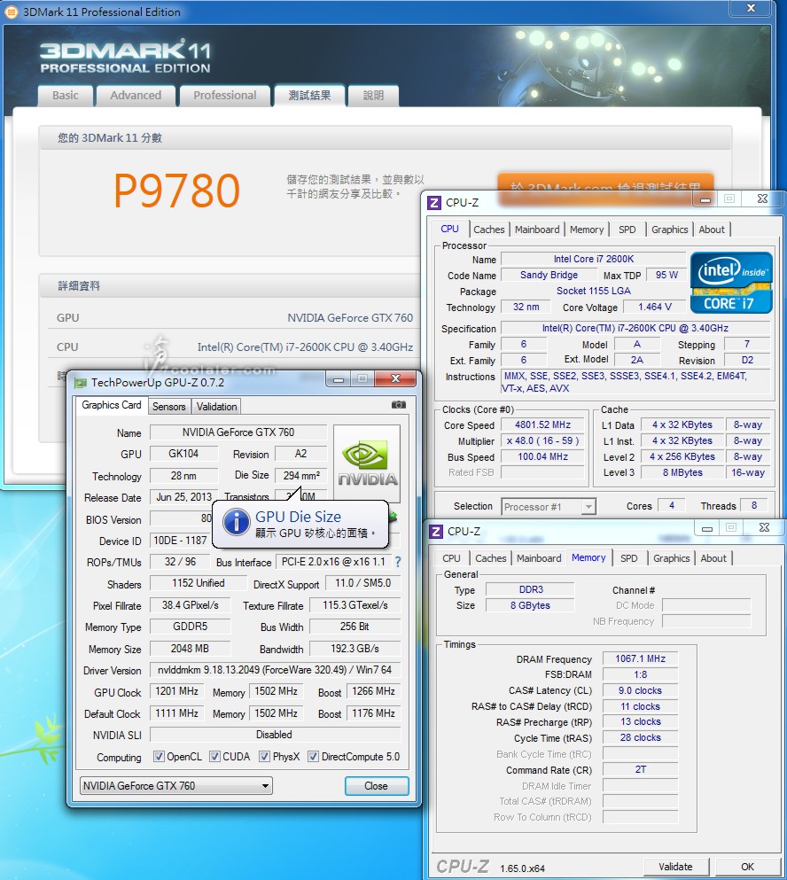Image resolution: width=787 pixels, height=880 pixels.
Task: Click the Validate button in CPU-Z
Action: coord(675,867)
